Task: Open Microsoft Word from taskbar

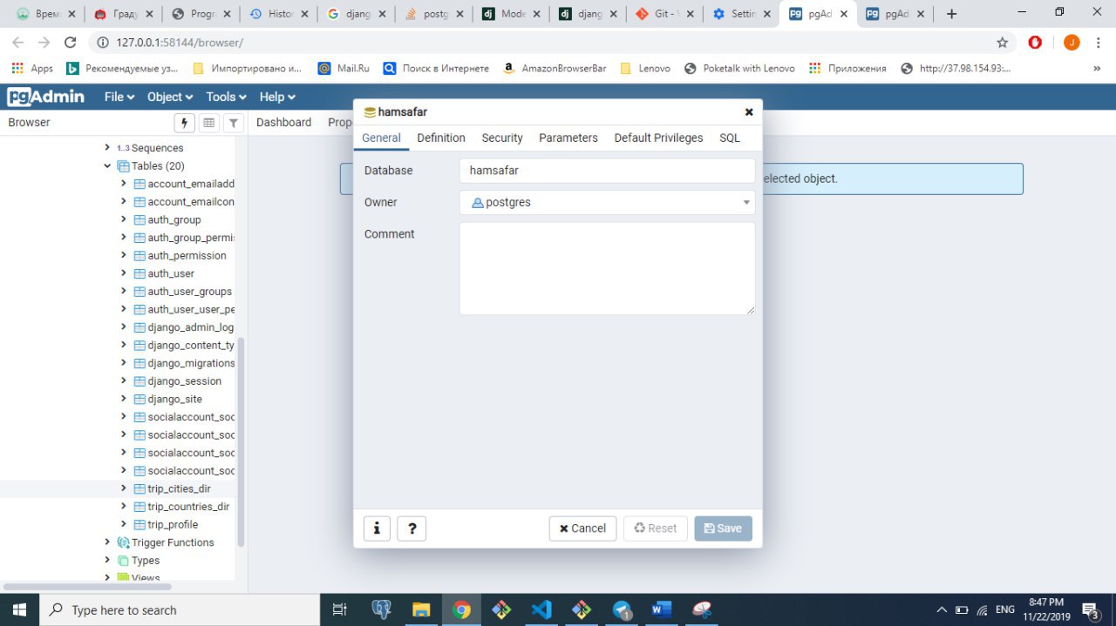Action: click(x=662, y=609)
